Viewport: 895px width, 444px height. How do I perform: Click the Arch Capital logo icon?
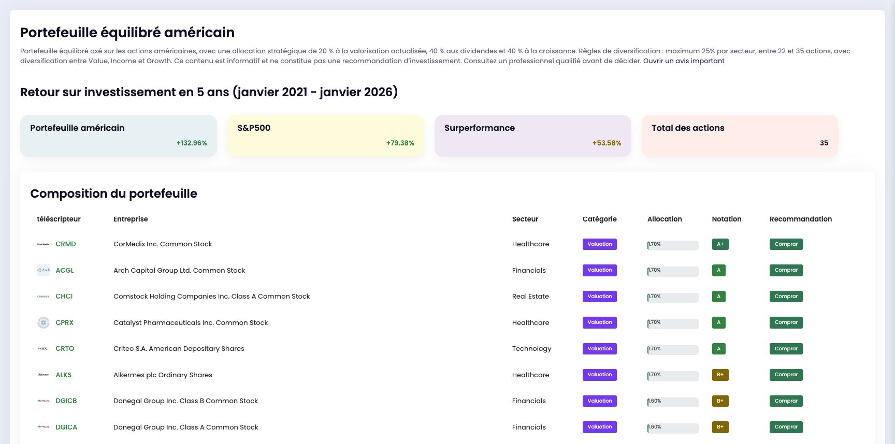click(44, 270)
